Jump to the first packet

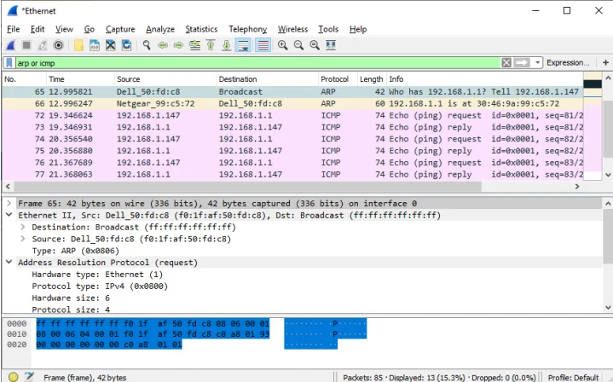point(211,45)
